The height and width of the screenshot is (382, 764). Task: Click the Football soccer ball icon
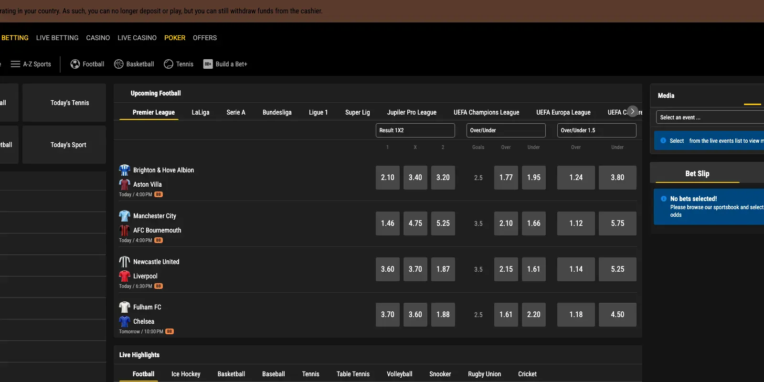tap(75, 64)
